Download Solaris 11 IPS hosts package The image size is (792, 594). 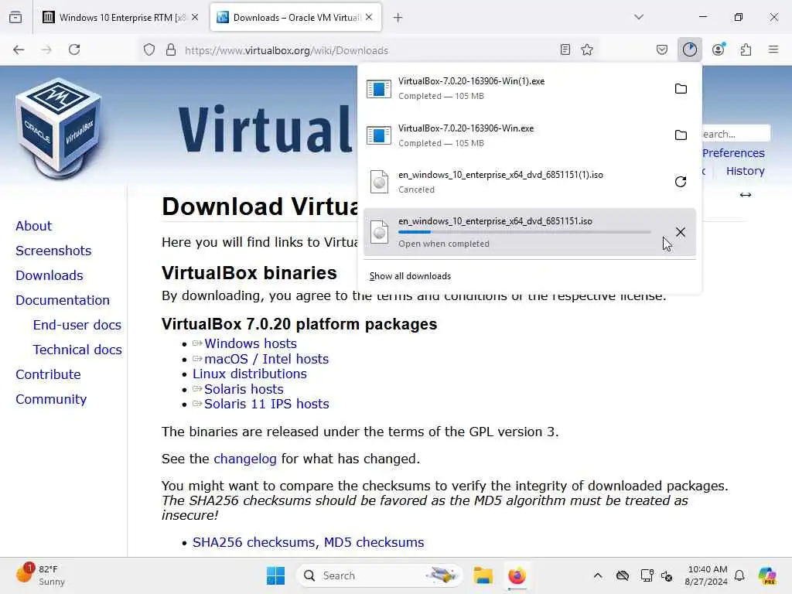[266, 404]
